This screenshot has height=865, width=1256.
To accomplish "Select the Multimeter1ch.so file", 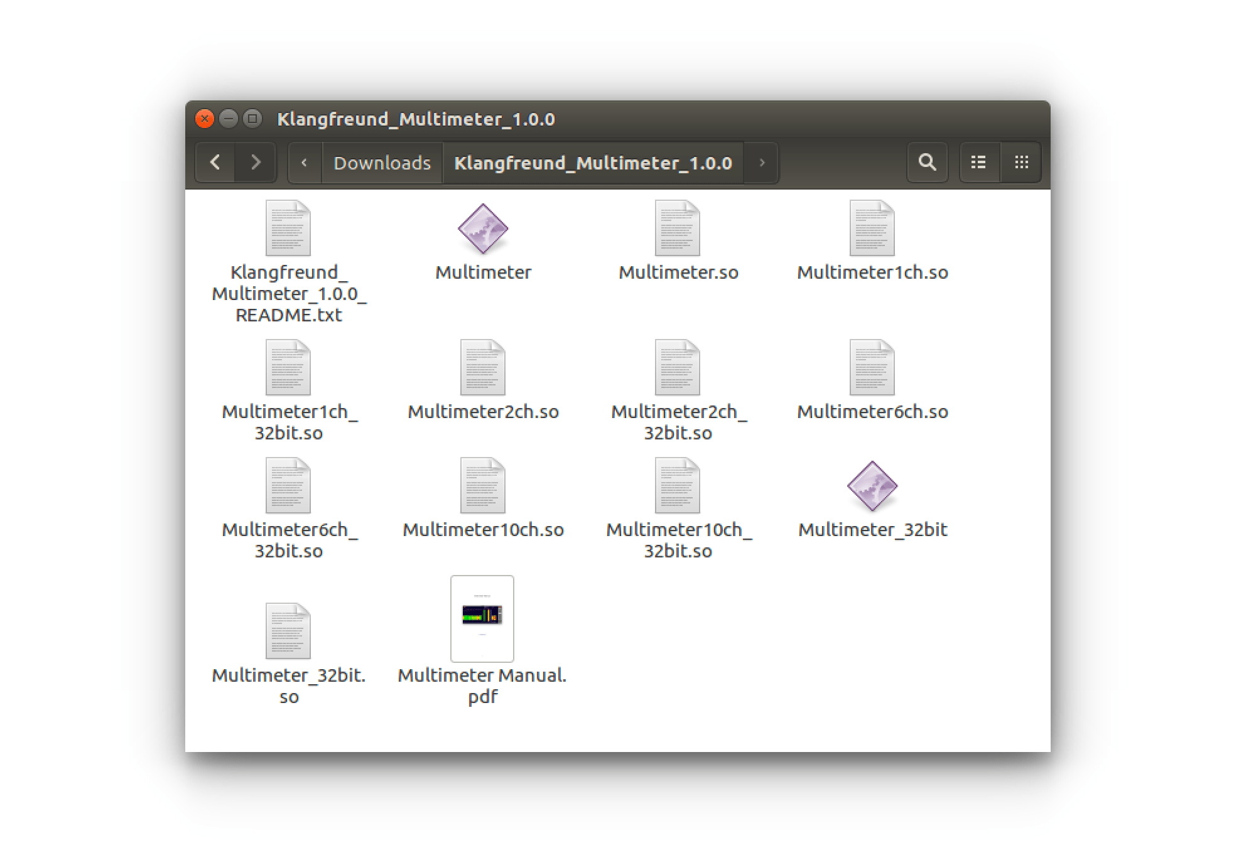I will click(x=872, y=228).
